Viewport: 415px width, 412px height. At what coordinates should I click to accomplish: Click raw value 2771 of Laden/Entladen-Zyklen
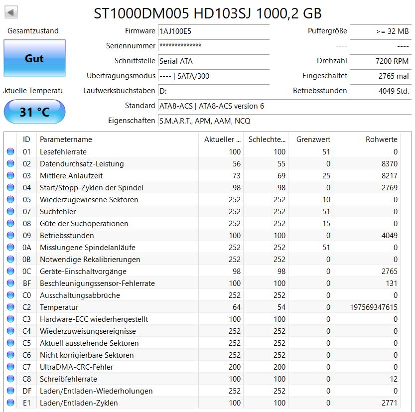(389, 403)
